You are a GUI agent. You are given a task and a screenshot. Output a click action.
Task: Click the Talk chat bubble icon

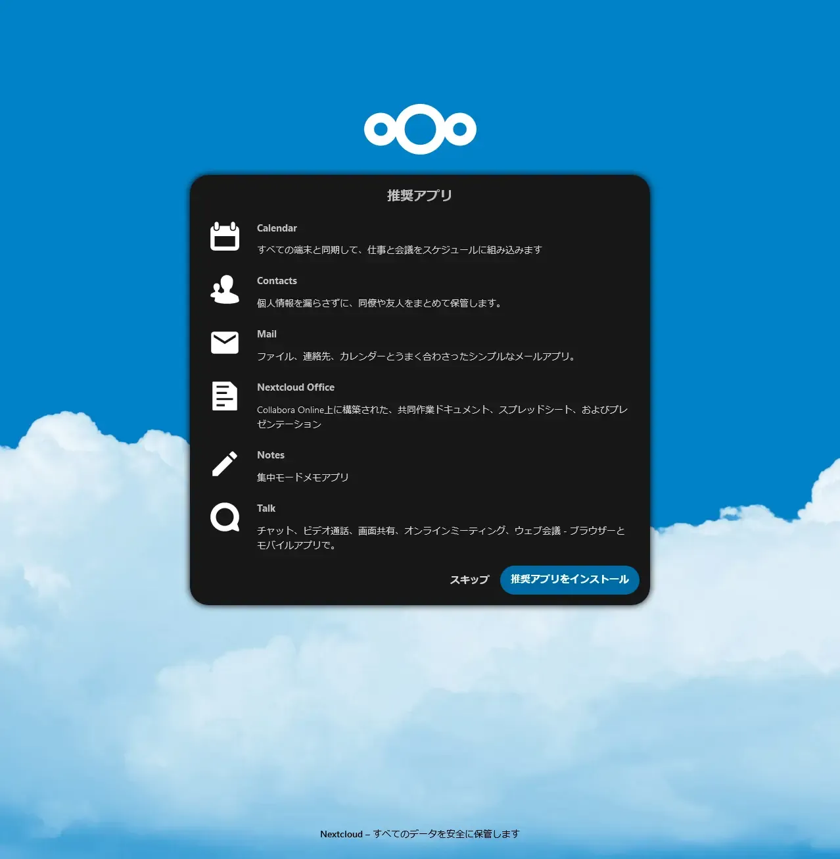(x=225, y=517)
